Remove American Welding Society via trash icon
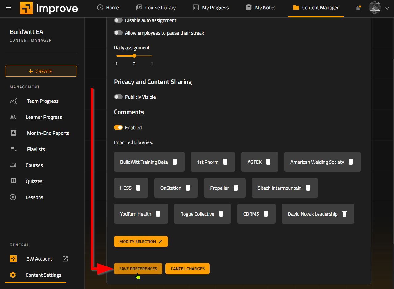This screenshot has height=289, width=394. [351, 162]
